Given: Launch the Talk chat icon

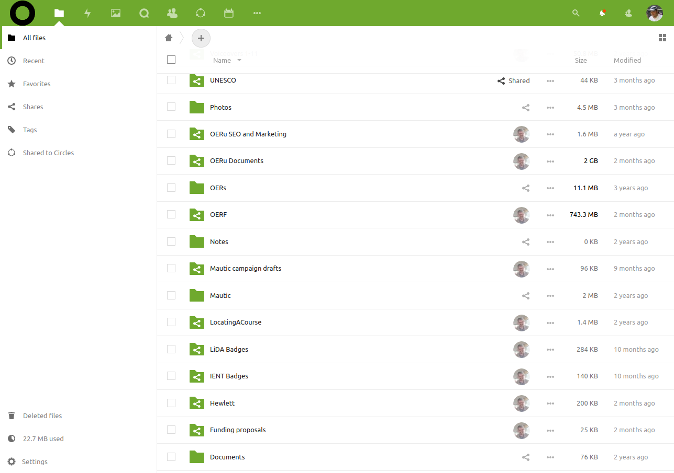Looking at the screenshot, I should (144, 13).
